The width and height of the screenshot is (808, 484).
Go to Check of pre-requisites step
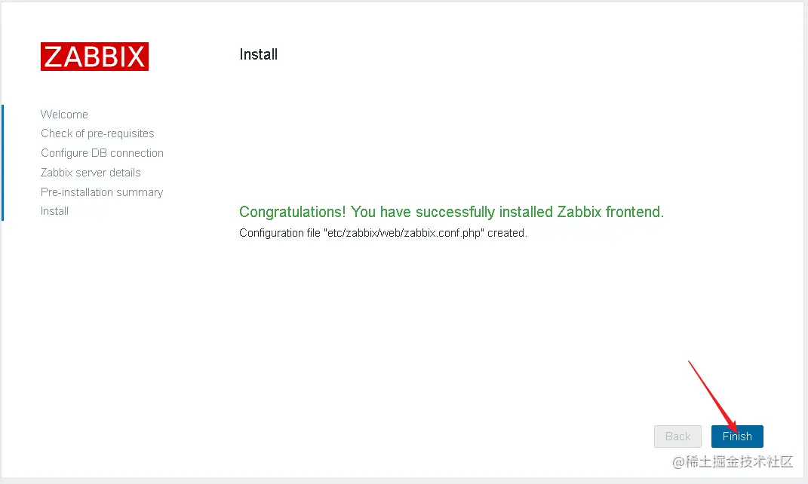tap(97, 133)
